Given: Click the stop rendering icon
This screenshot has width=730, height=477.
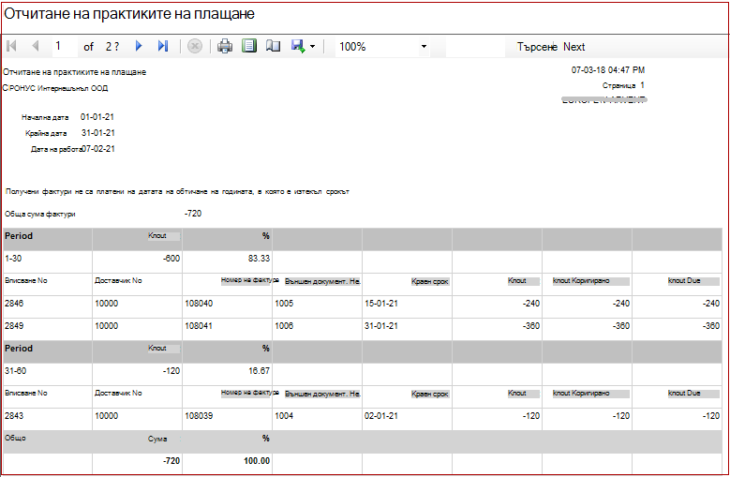Looking at the screenshot, I should click(x=195, y=46).
